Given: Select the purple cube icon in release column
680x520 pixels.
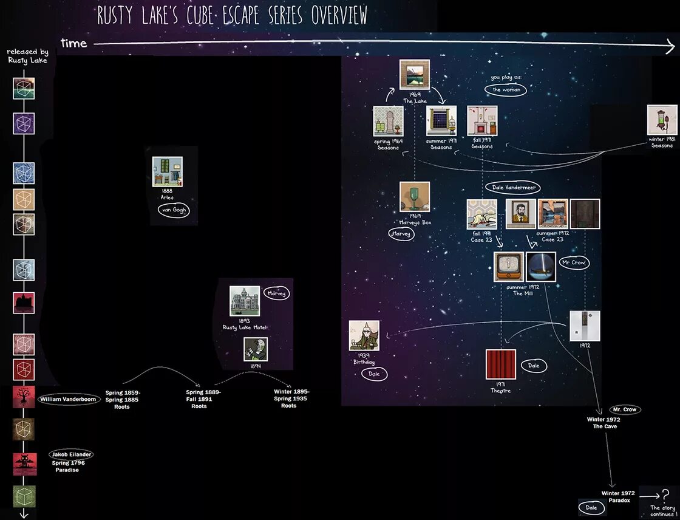Looking at the screenshot, I should (x=24, y=123).
